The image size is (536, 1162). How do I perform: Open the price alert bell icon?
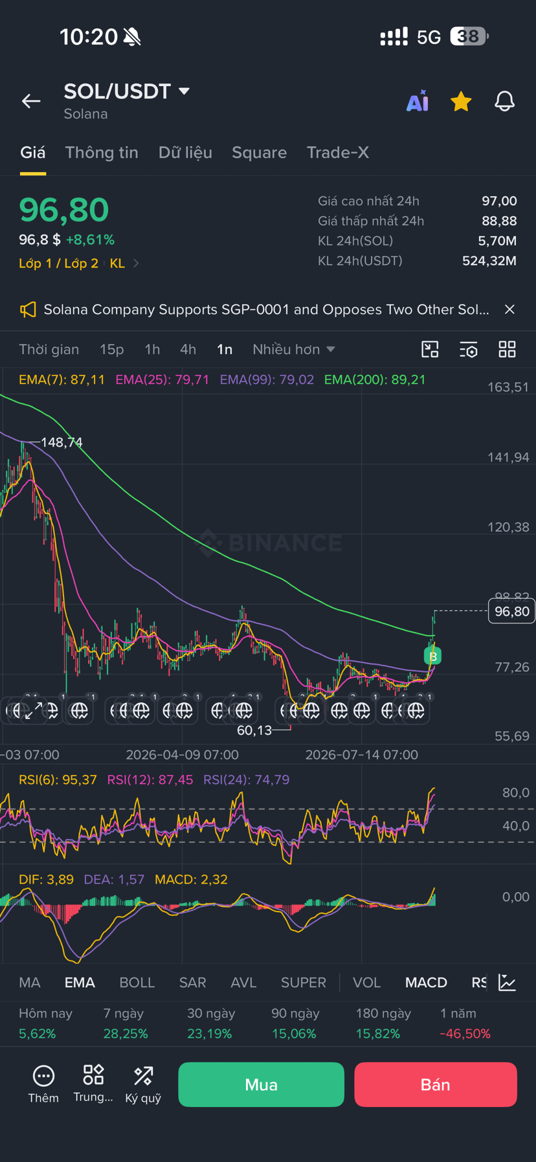pyautogui.click(x=504, y=101)
